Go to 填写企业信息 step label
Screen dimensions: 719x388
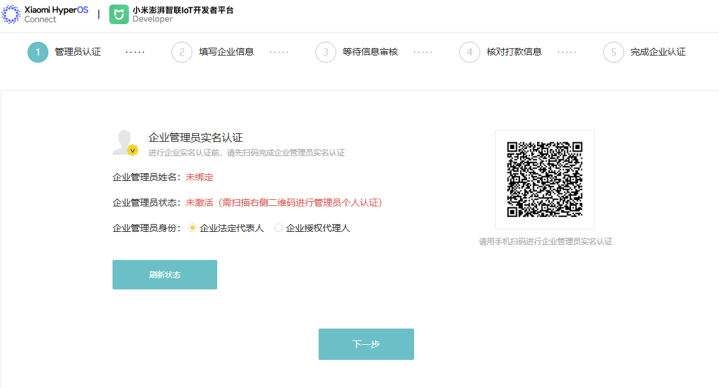pos(226,52)
